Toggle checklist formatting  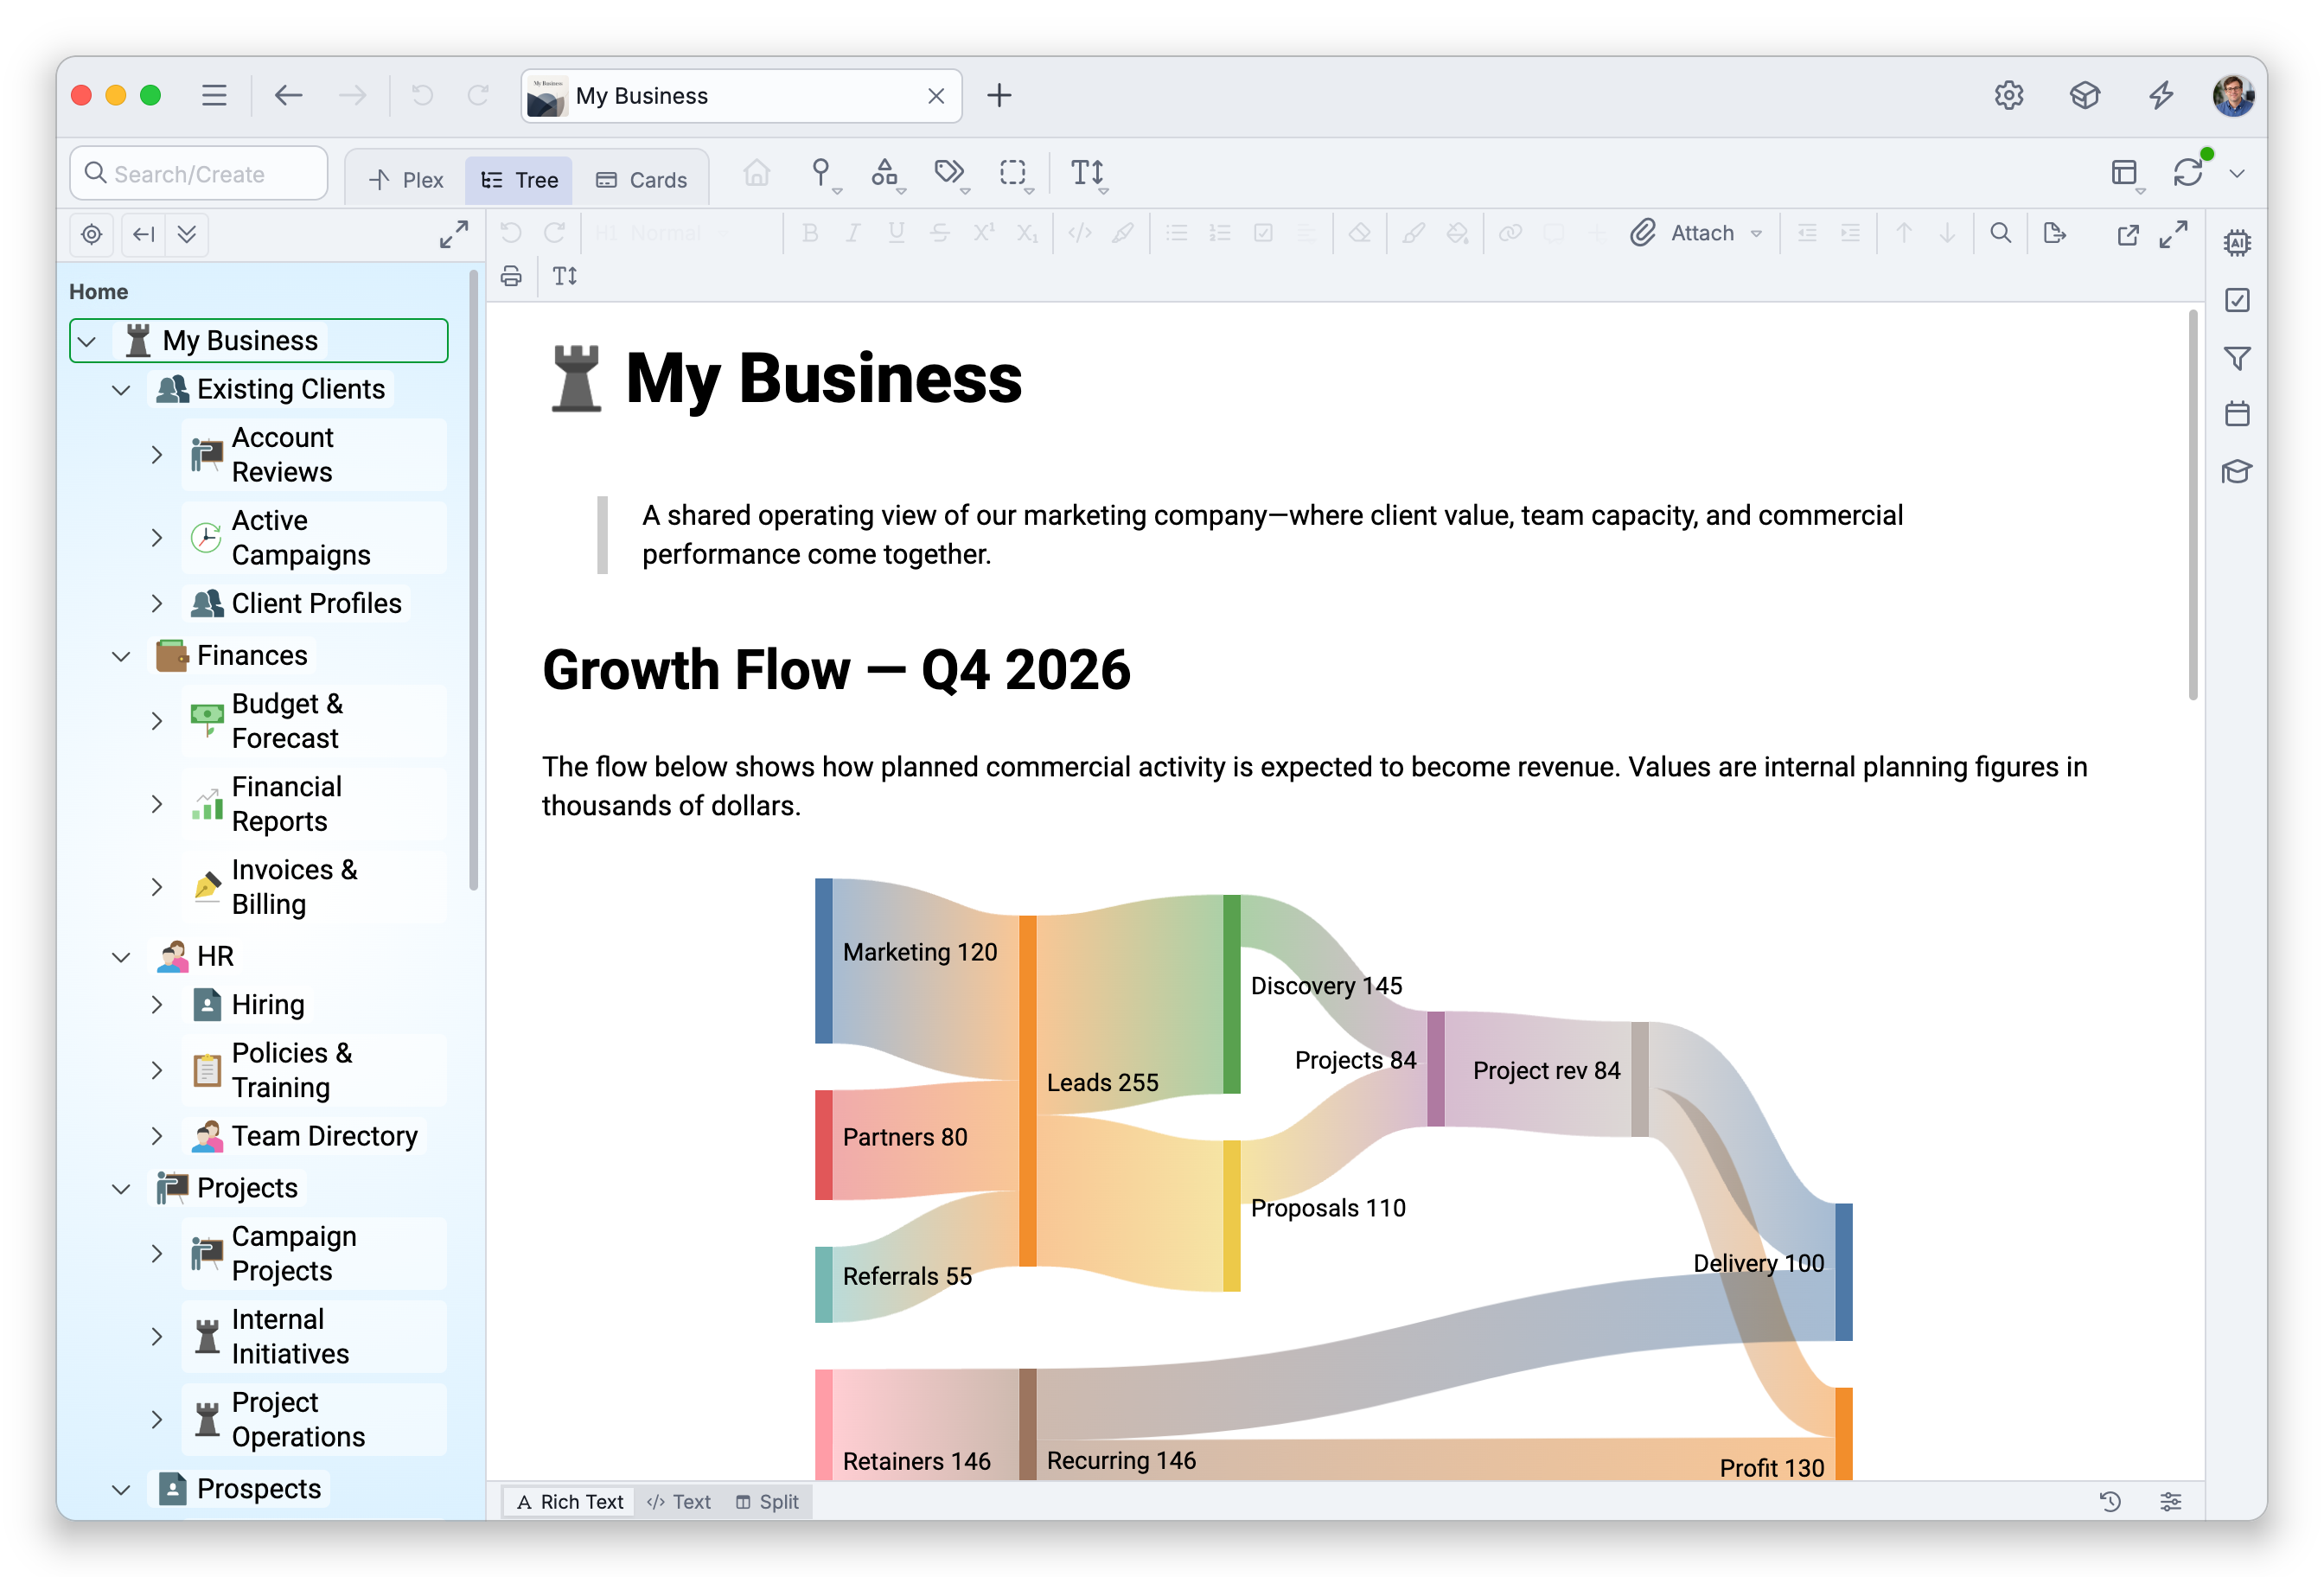[1263, 233]
